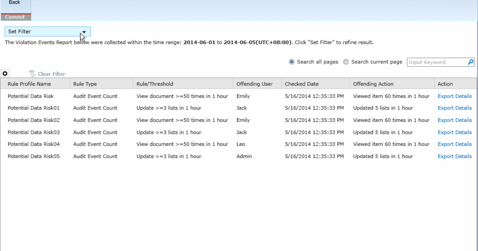Click the Set Filter dropdown arrow

(84, 31)
